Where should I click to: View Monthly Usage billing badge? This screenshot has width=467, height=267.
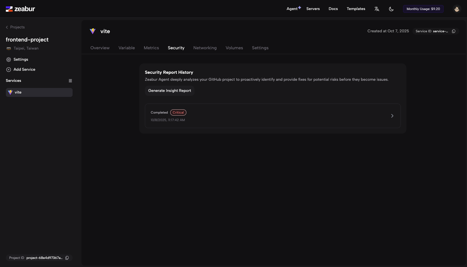[x=423, y=9]
